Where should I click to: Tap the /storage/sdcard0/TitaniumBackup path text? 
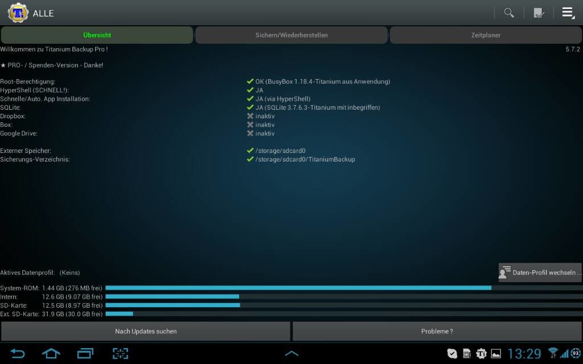[x=305, y=159]
